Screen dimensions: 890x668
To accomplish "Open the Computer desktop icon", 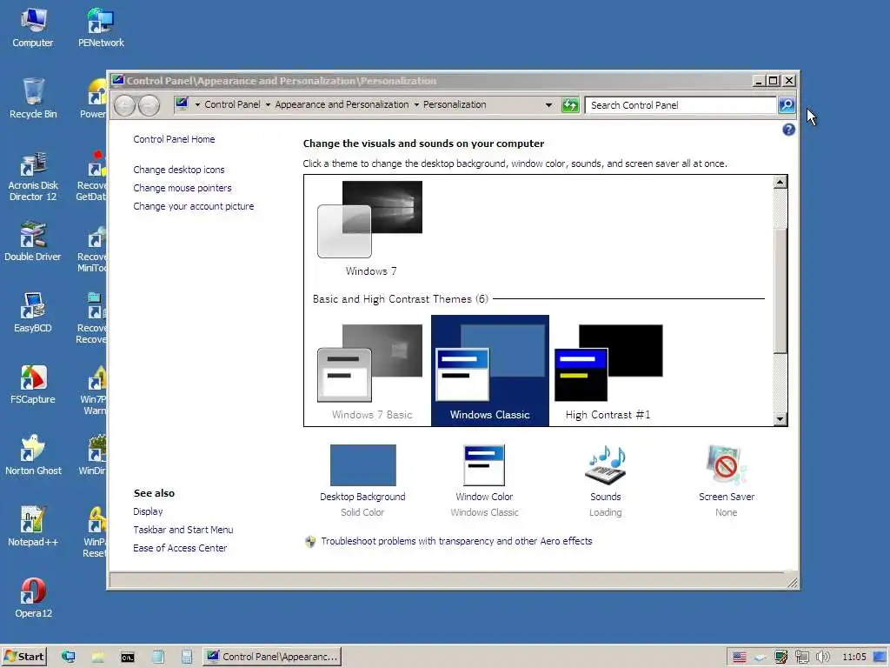I will (33, 29).
